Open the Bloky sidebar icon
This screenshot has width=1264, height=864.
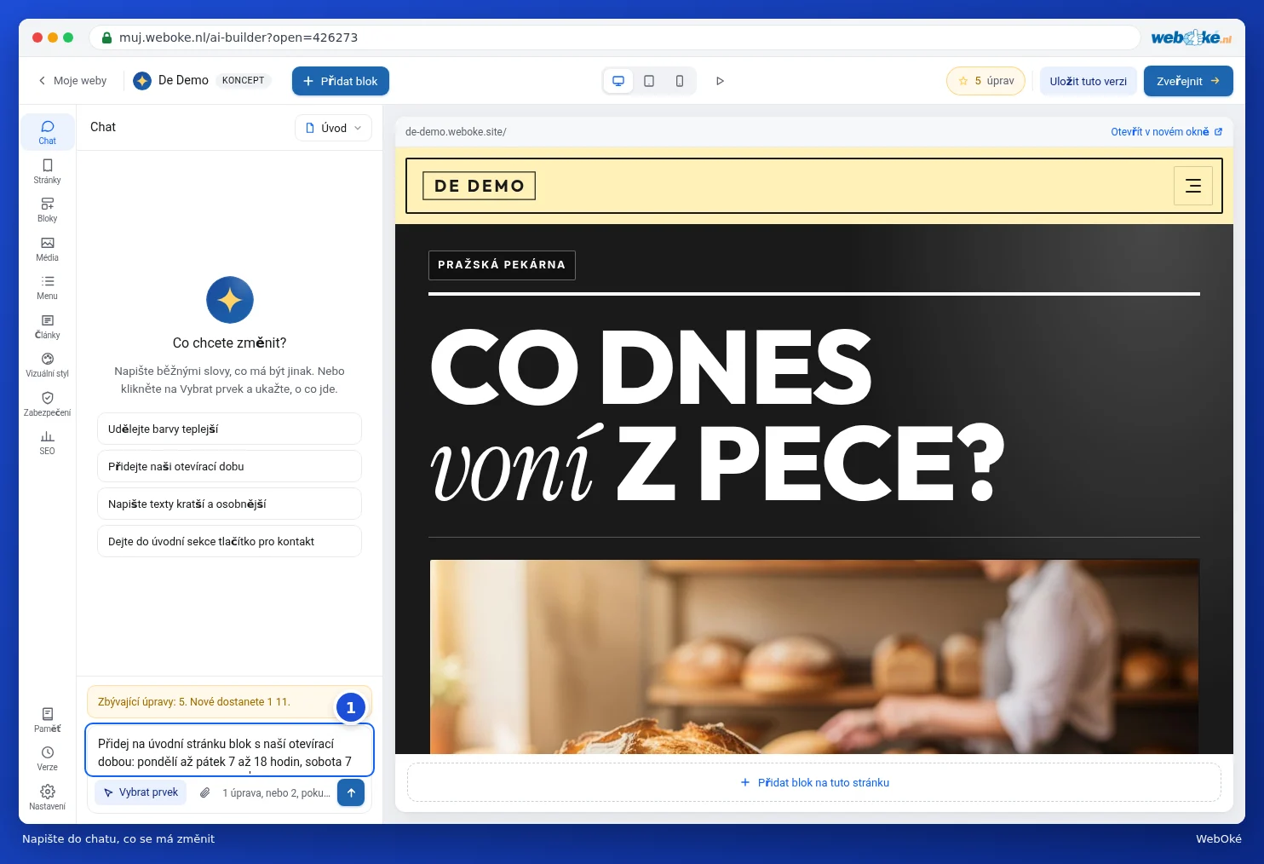tap(47, 209)
